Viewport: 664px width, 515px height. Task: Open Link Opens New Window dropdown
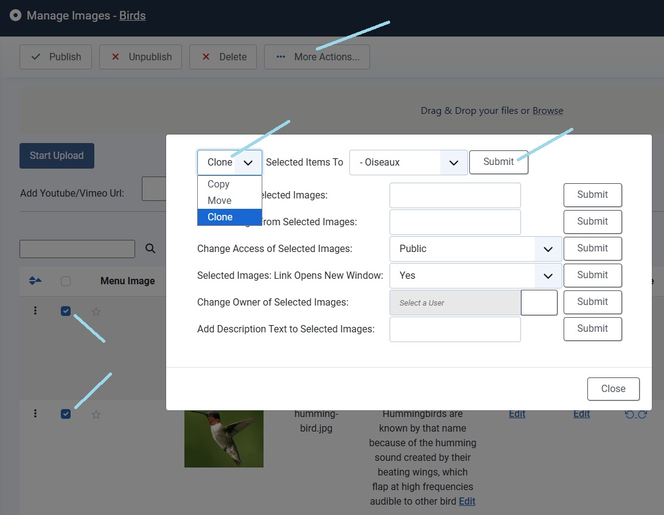475,276
